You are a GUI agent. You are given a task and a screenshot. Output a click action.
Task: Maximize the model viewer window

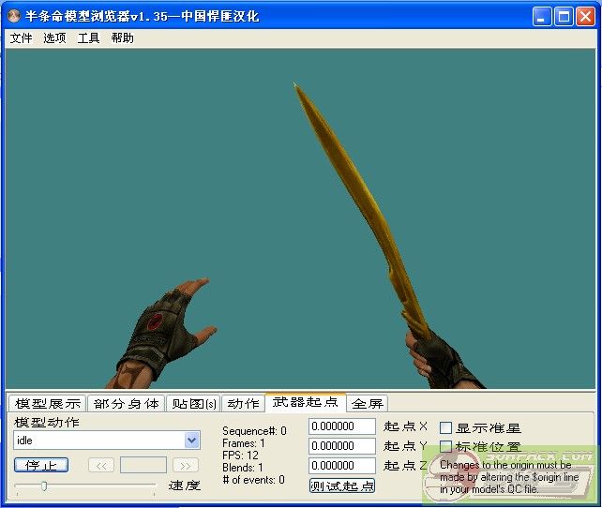pos(564,16)
